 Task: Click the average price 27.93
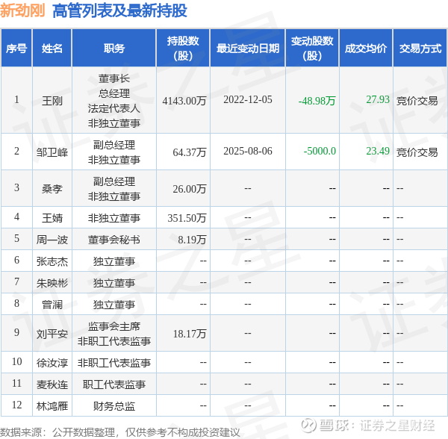(378, 100)
